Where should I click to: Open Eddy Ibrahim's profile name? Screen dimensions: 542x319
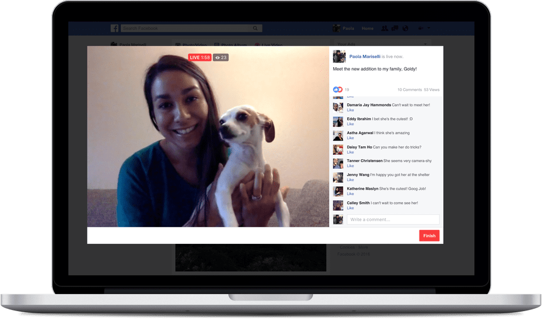point(359,119)
